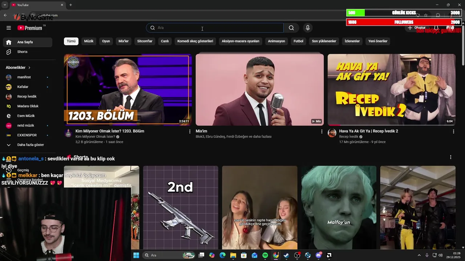Open the system tray volume control
Screen dimensions: 465x261
[x=441, y=255]
